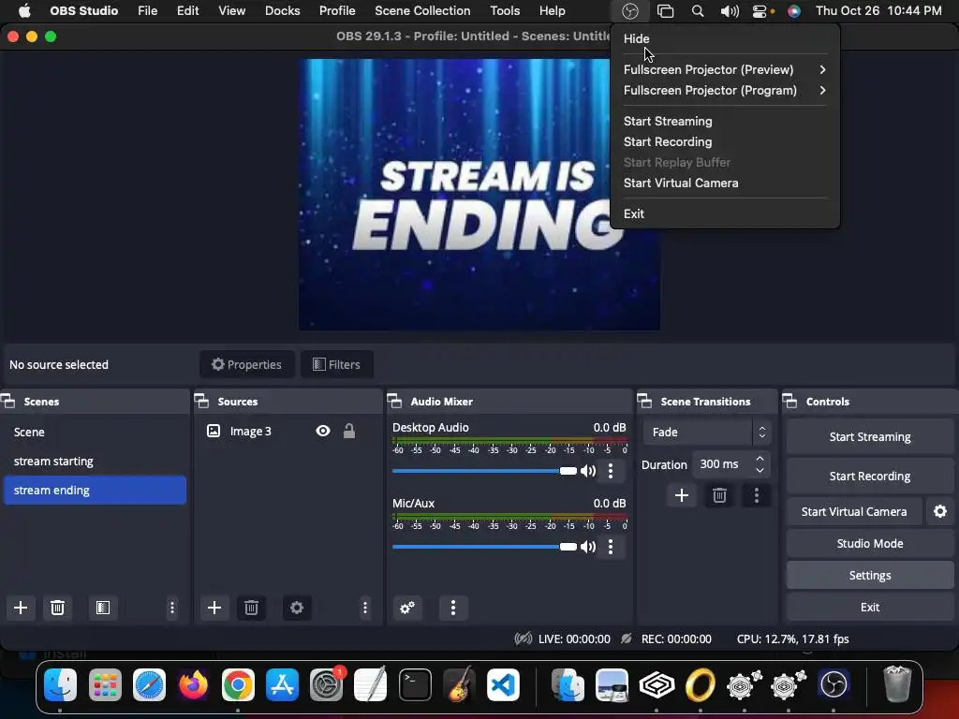Mute Desktop Audio speaker icon
The image size is (959, 719).
point(588,471)
